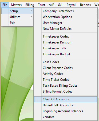Viewport: 99px width, 121px height.
Task: Click Chart Of Accounts
Action: click(x=65, y=99)
